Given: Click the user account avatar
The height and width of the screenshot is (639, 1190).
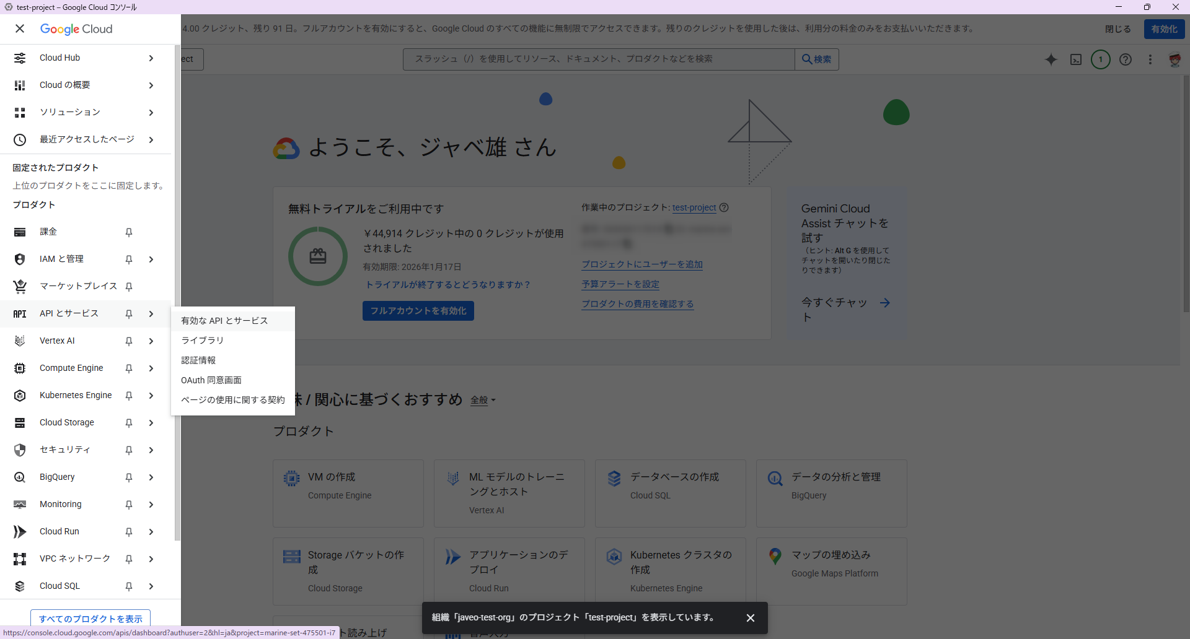Looking at the screenshot, I should 1174,59.
